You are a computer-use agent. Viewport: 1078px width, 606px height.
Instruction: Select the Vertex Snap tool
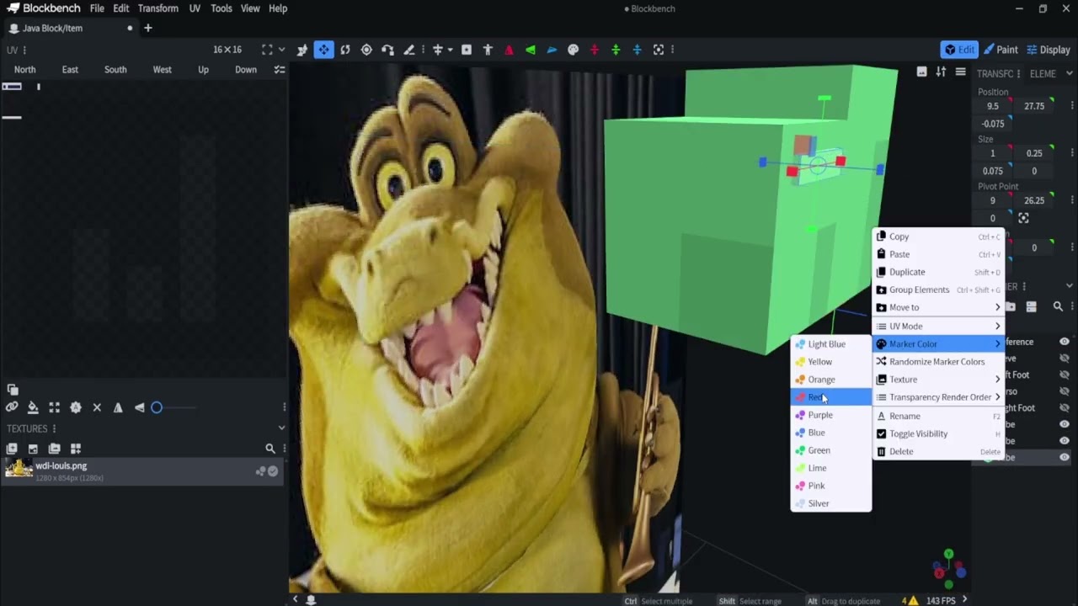tap(387, 50)
